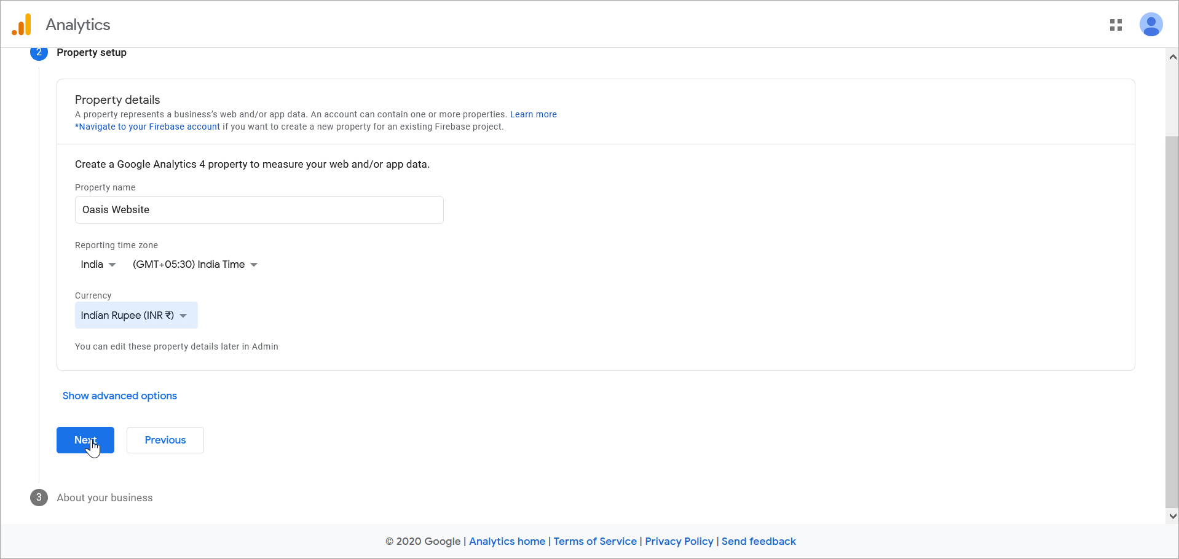The image size is (1179, 559).
Task: Click the Property details heading
Action: (117, 100)
